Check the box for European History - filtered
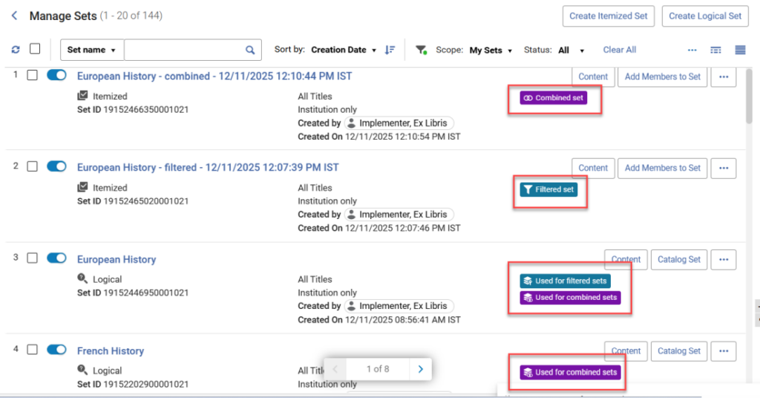The height and width of the screenshot is (398, 760). tap(32, 166)
